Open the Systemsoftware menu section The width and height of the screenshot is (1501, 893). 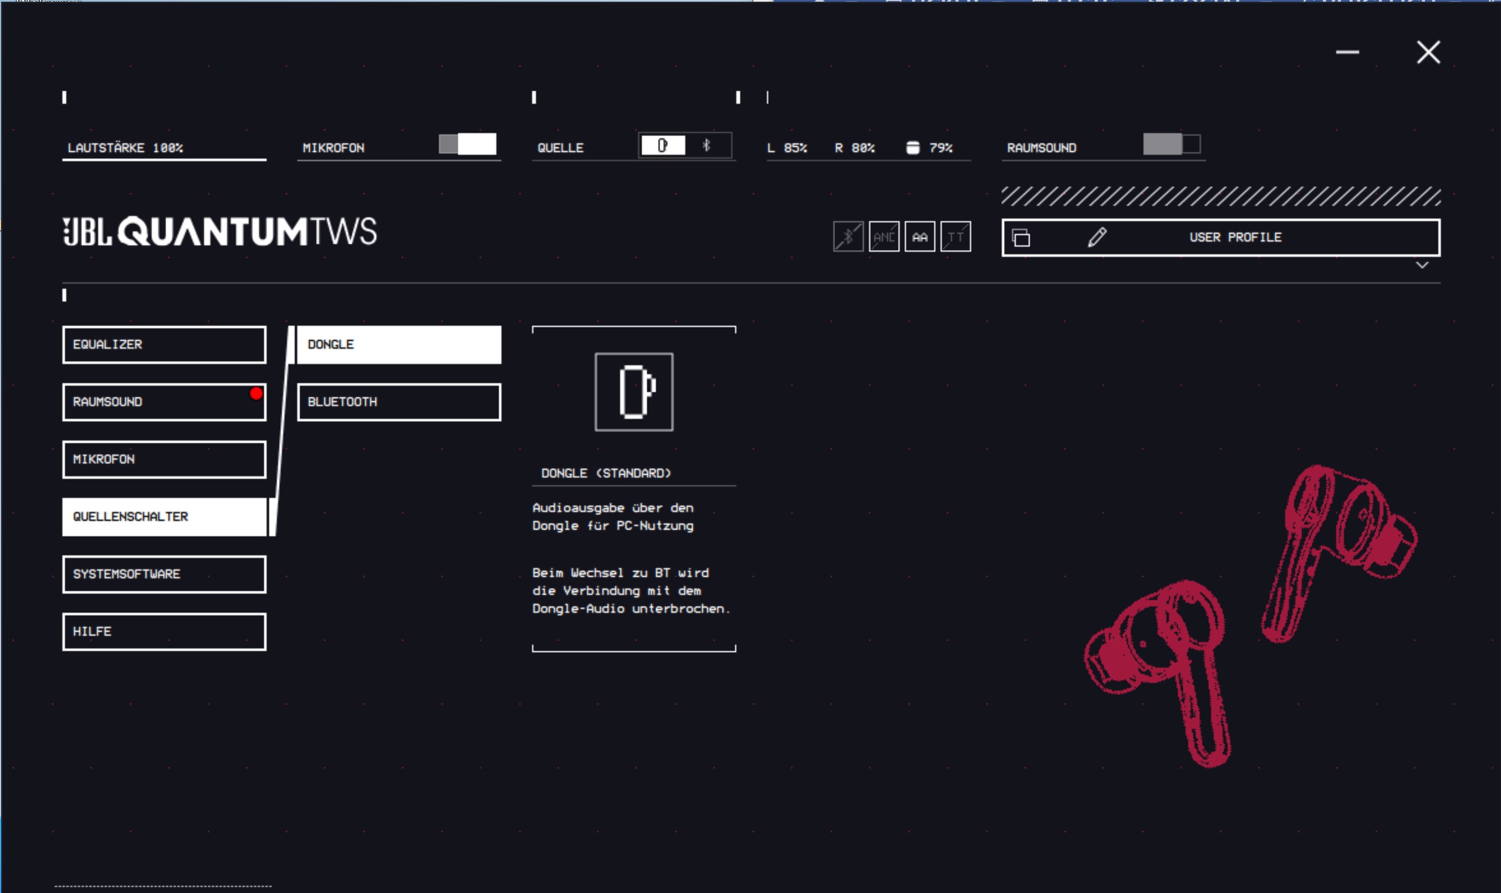[x=164, y=574]
